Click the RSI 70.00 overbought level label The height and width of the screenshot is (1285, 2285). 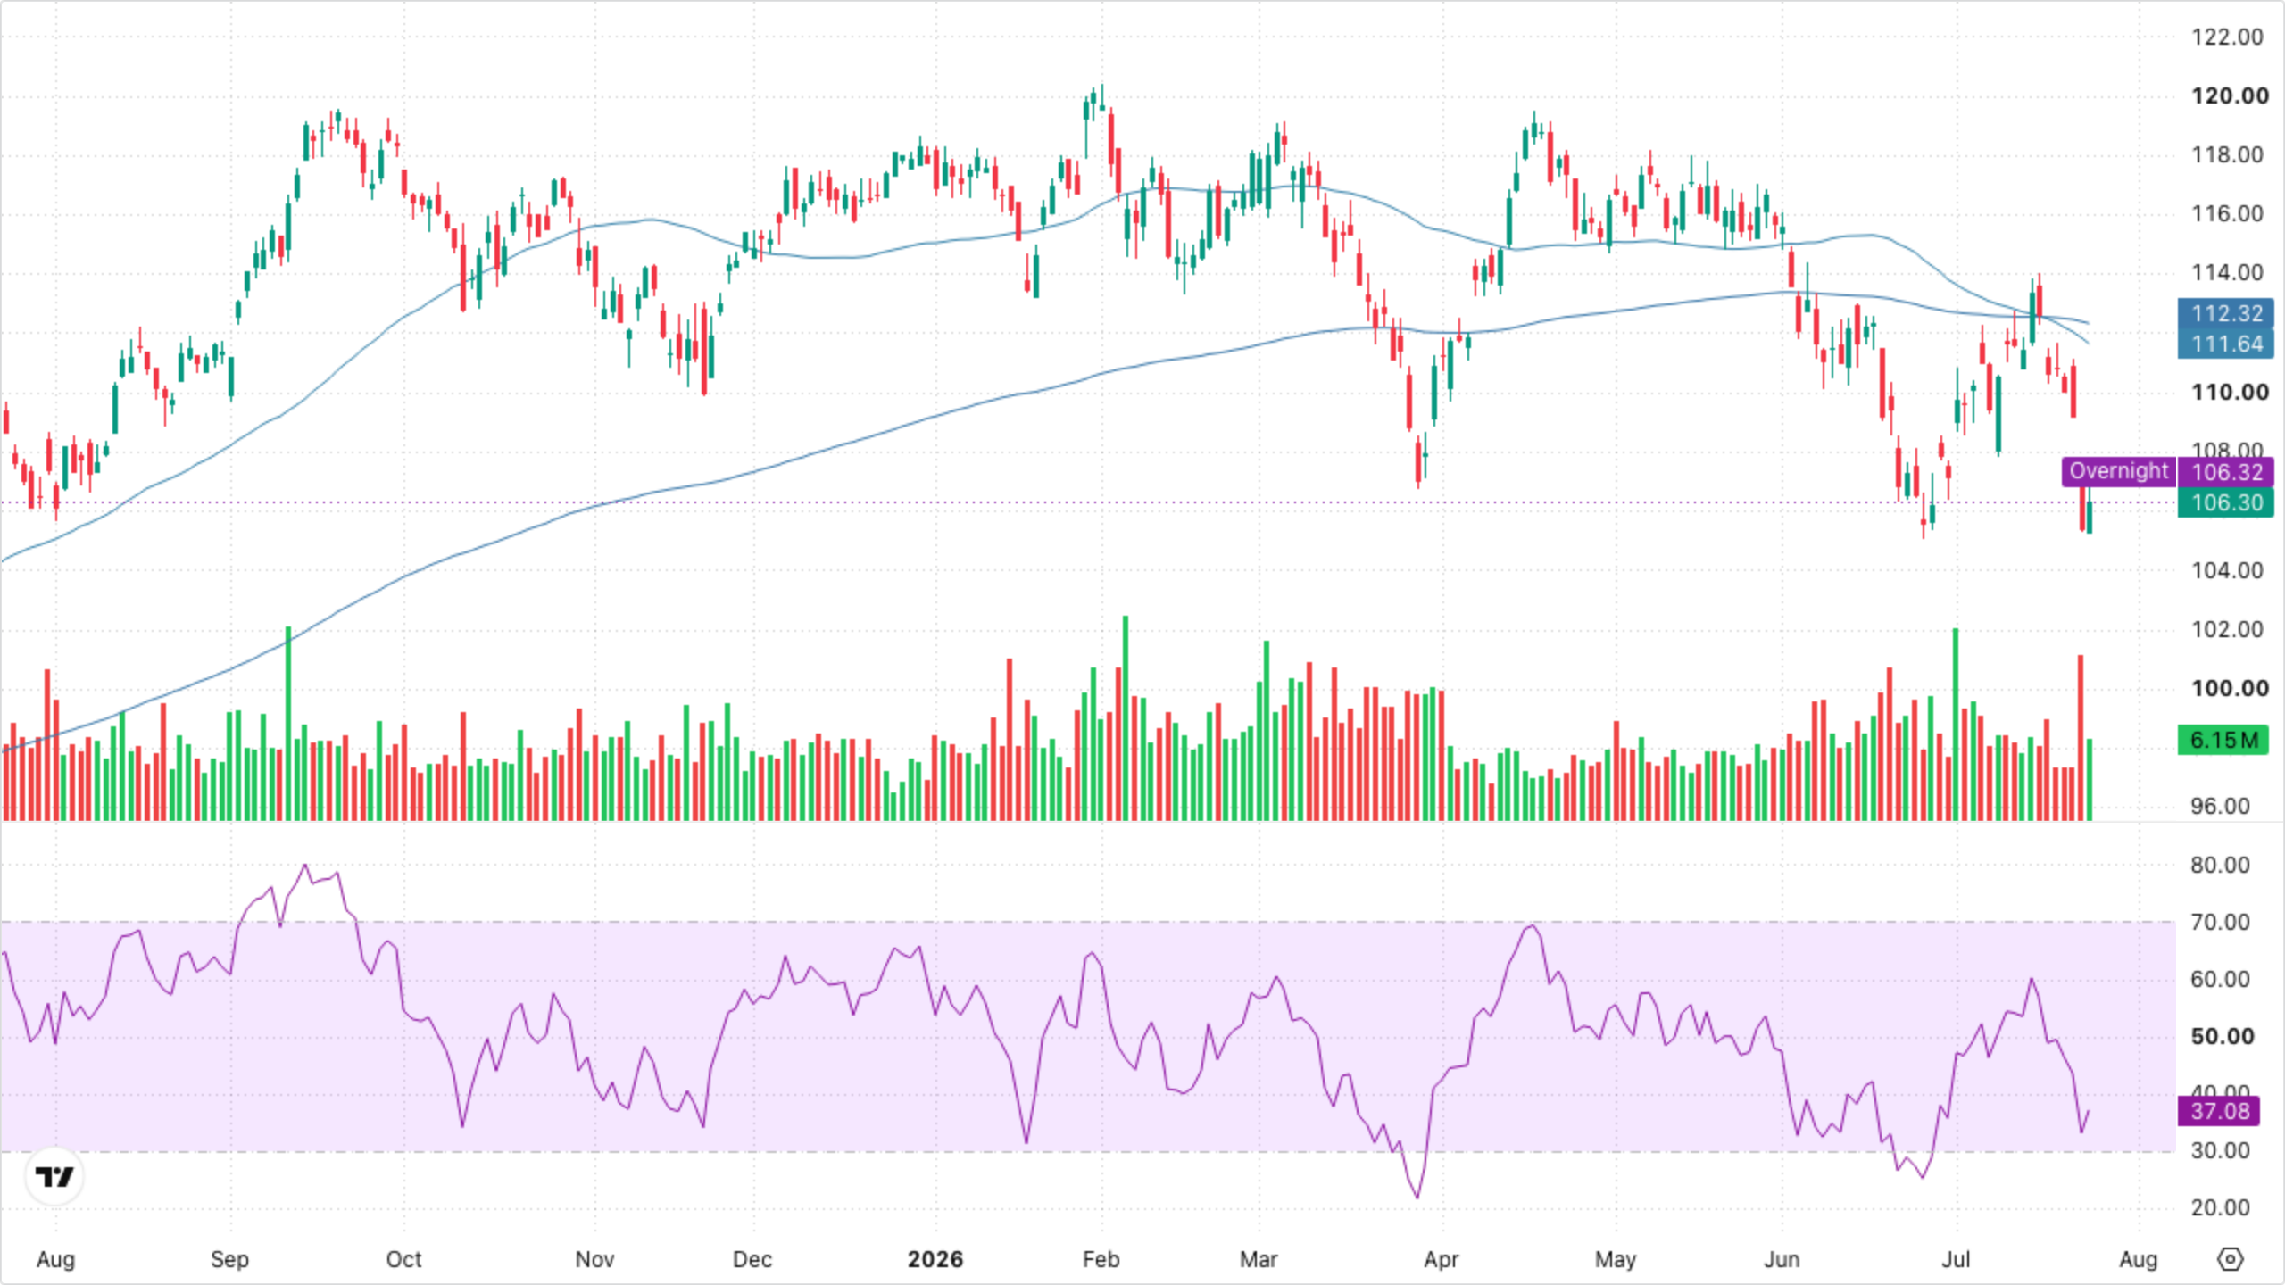(2220, 922)
